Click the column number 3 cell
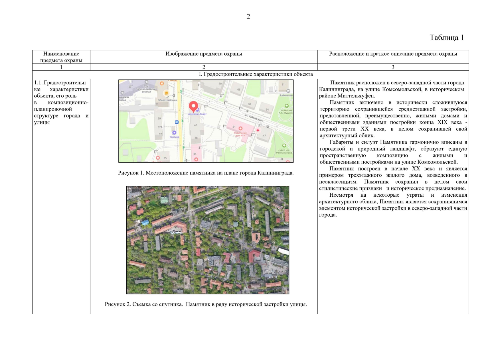Viewport: 484px width, 342px height. (393, 67)
